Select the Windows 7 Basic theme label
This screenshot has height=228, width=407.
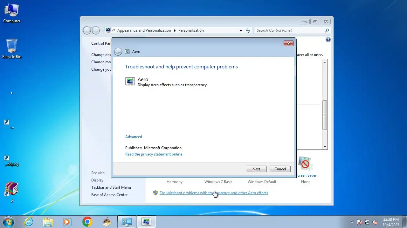pos(218,182)
